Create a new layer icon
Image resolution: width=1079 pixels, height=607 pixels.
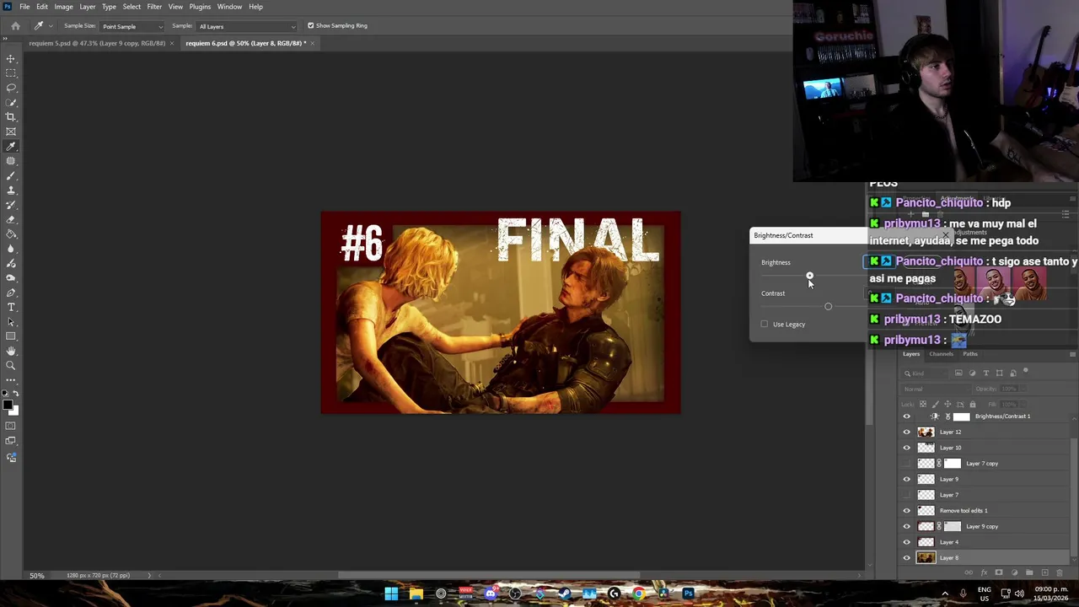coord(1044,572)
